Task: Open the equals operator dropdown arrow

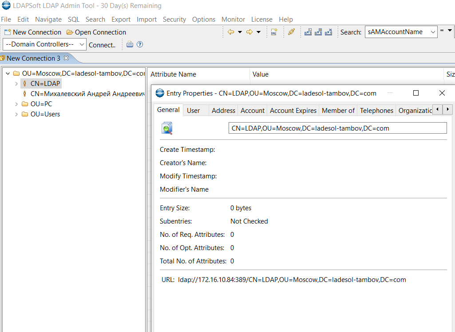Action: [450, 30]
